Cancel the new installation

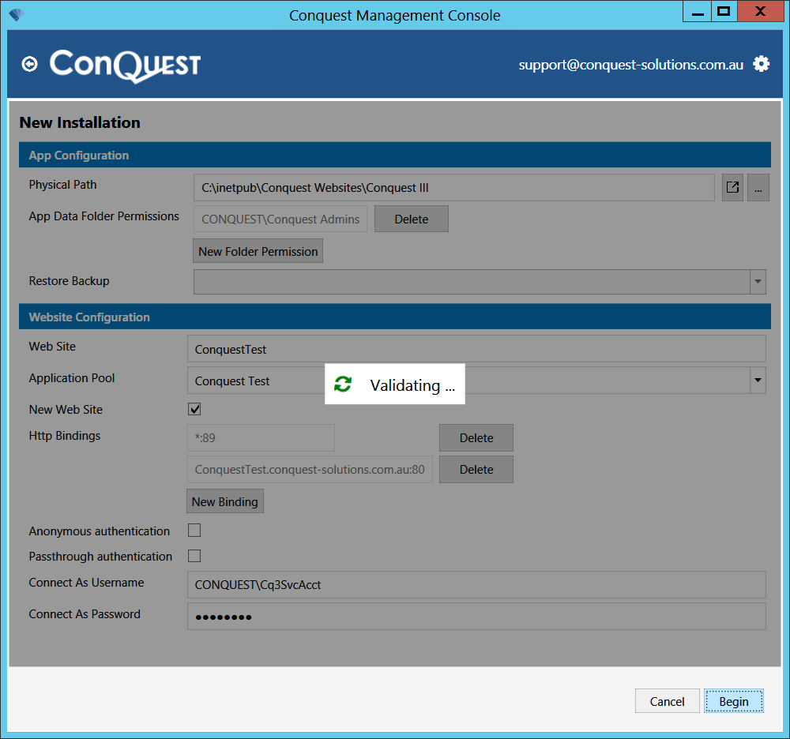667,701
